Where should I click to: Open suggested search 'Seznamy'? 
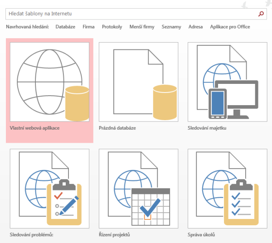[171, 27]
